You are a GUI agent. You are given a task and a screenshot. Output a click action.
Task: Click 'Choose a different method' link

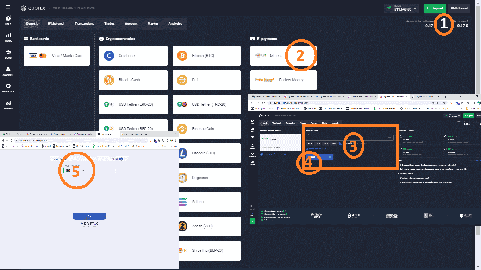[273, 154]
